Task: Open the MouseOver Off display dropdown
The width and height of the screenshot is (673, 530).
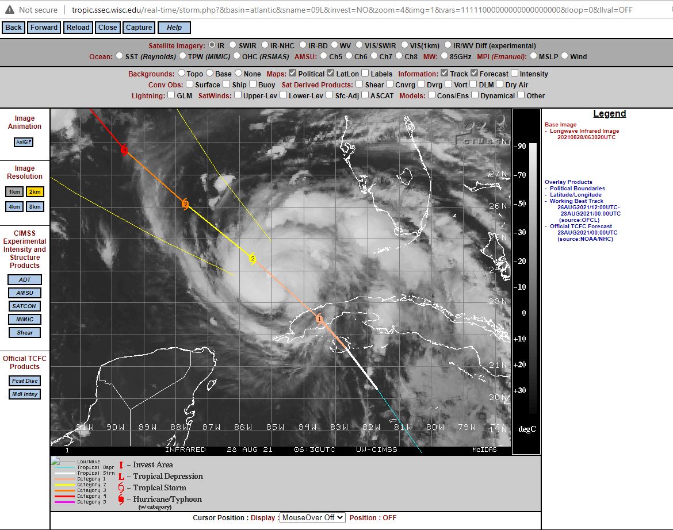Action: (312, 517)
